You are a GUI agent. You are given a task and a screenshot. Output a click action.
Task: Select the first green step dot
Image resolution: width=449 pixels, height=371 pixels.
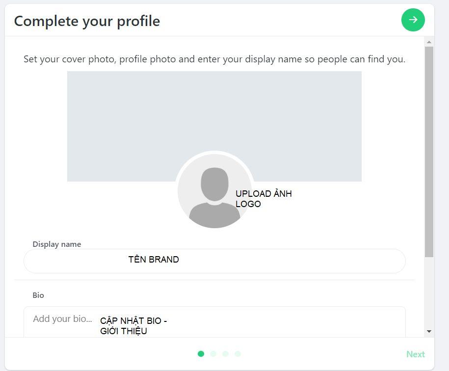201,354
